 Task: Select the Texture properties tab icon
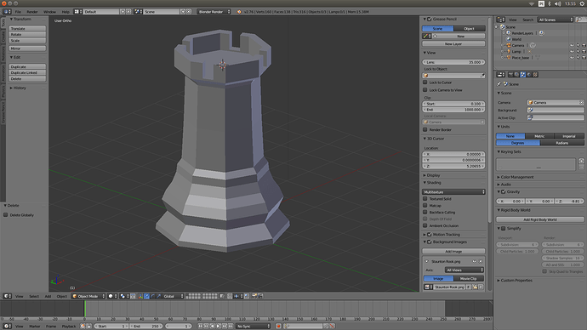coord(535,75)
